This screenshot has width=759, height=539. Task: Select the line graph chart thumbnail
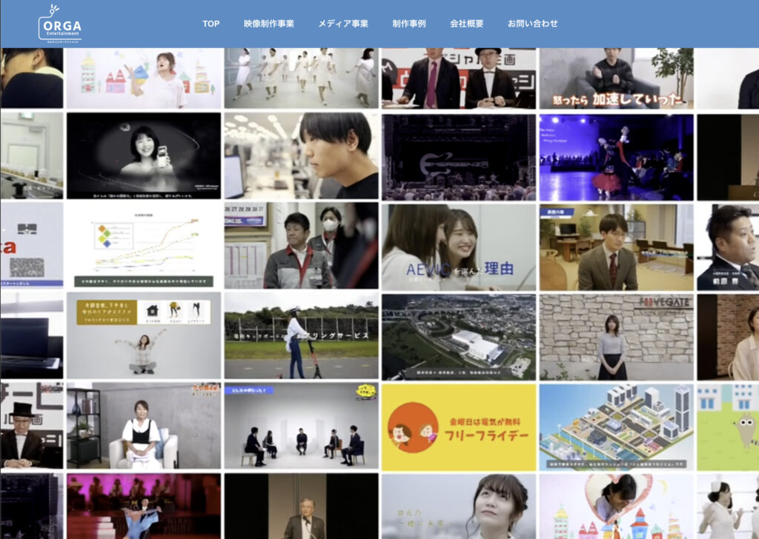144,247
